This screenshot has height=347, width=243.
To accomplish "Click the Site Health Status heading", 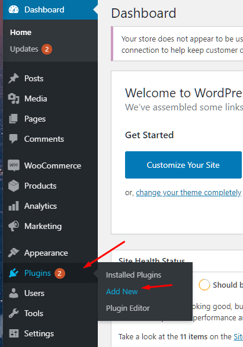I will click(152, 260).
